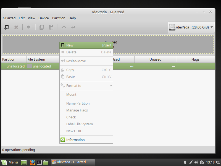This screenshot has width=221, height=166.
Task: Click the Copy partition toolbar icon
Action: pyautogui.click(x=41, y=27)
